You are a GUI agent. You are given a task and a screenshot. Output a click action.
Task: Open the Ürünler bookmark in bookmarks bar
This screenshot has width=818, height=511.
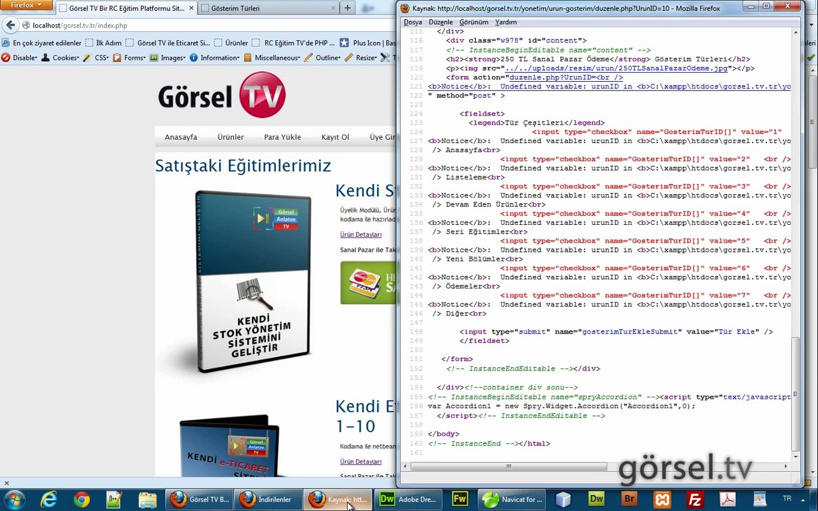[231, 43]
